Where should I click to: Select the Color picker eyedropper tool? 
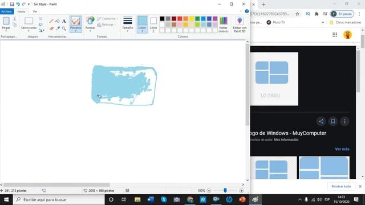(x=58, y=28)
